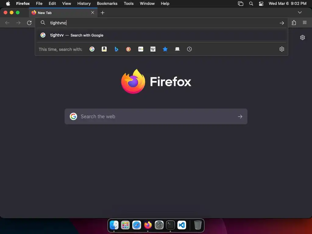Image resolution: width=312 pixels, height=234 pixels.
Task: Open the View menu
Action: (x=66, y=4)
